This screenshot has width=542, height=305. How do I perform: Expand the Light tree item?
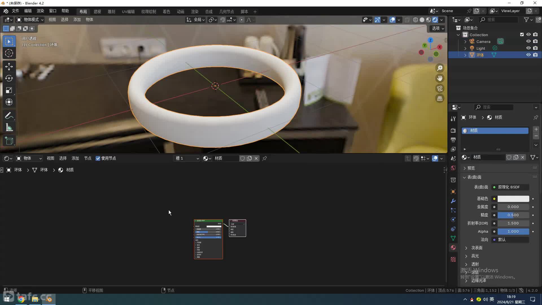click(465, 48)
